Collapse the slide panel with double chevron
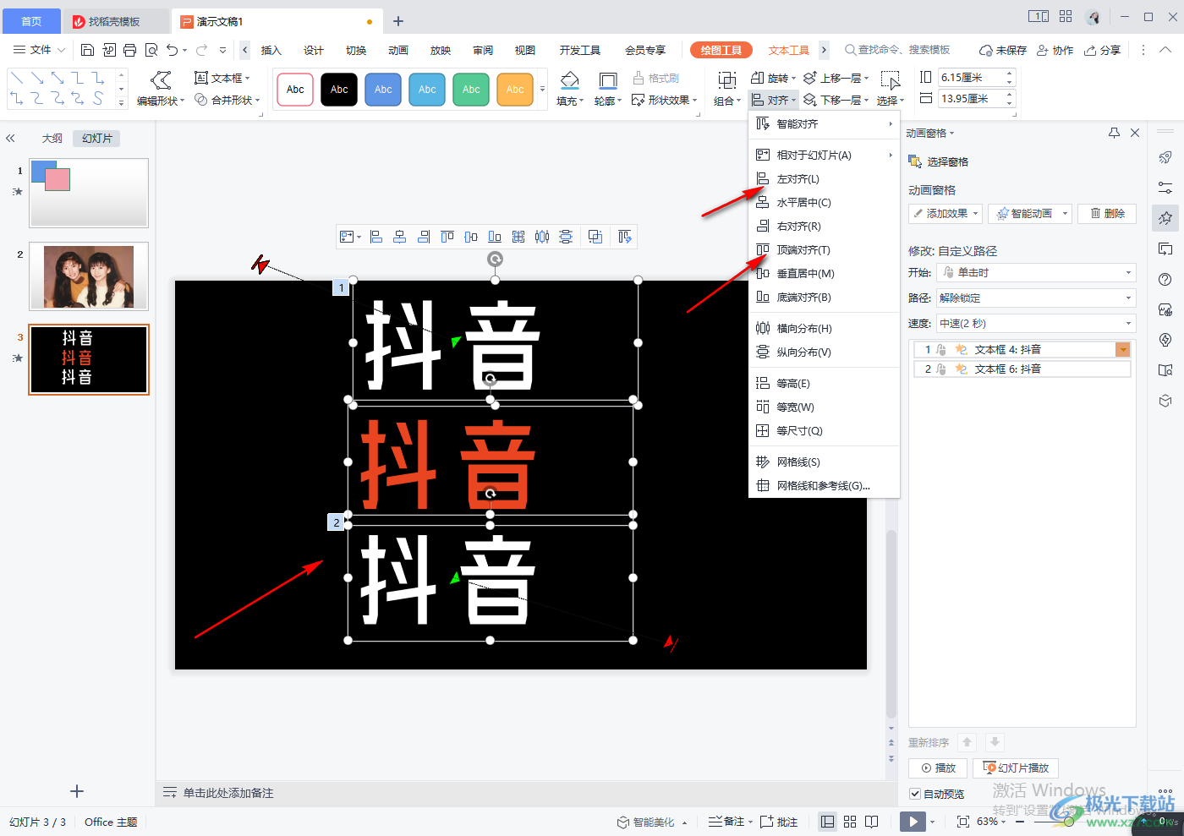 tap(10, 139)
